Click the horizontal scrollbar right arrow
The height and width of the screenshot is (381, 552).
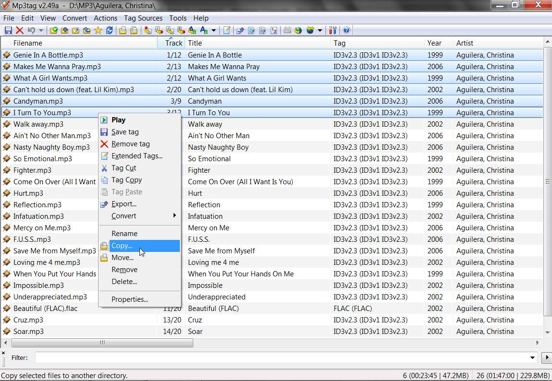[538, 343]
